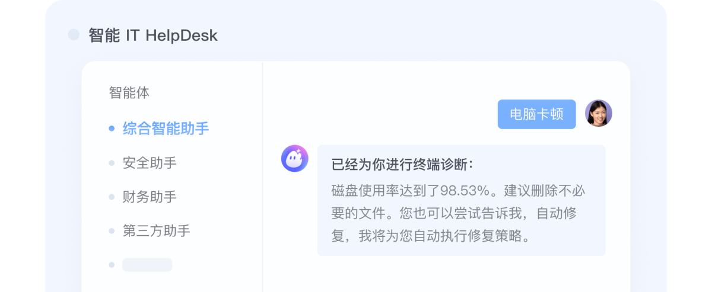
Task: Click the bullet dot before 安全助手
Action: click(x=112, y=163)
